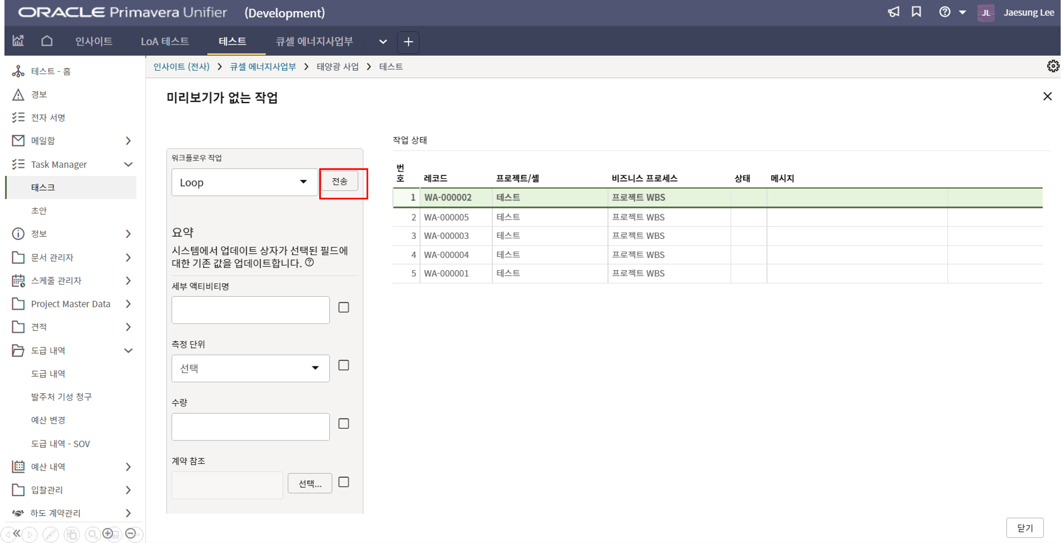Click help icon beside summary description
This screenshot has height=543, width=1064.
[x=310, y=263]
